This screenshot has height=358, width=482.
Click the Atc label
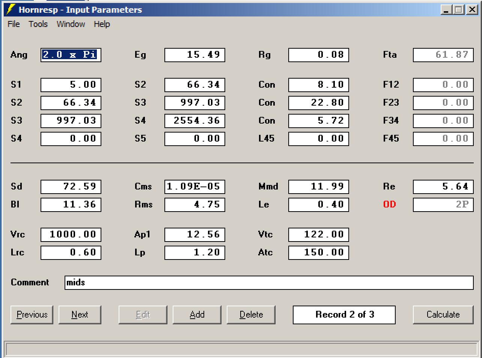[x=265, y=252]
